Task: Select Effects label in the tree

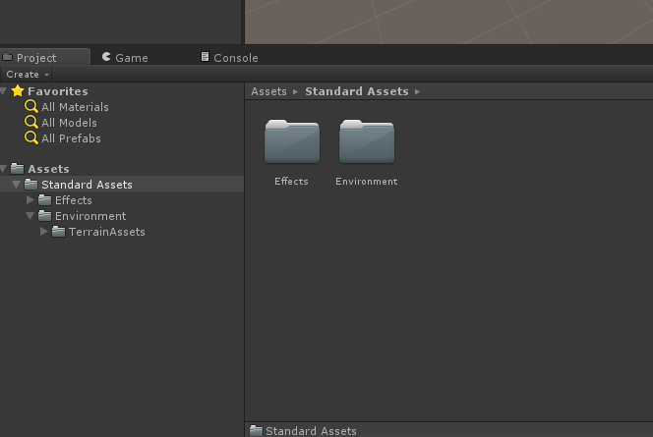Action: (x=74, y=200)
